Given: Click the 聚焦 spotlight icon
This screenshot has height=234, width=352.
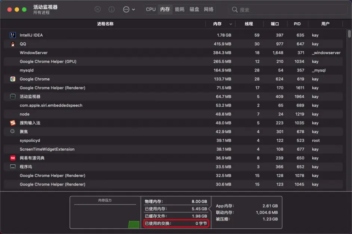Looking at the screenshot, I should [x=13, y=132].
